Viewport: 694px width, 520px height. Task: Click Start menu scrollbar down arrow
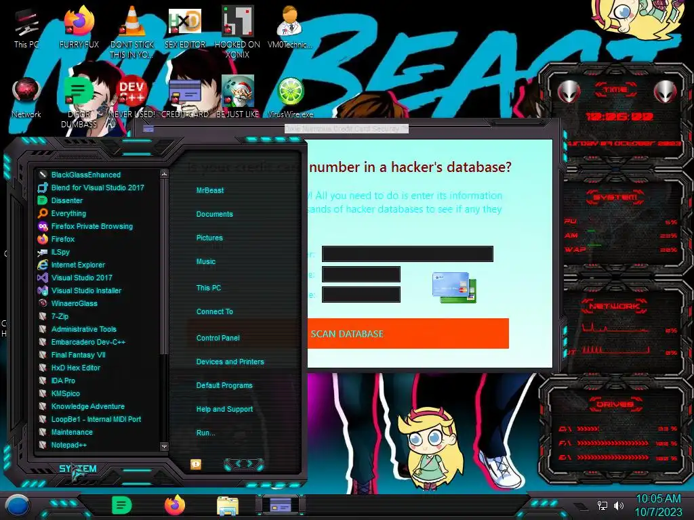click(x=164, y=446)
